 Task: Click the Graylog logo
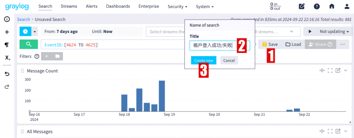click(x=17, y=7)
